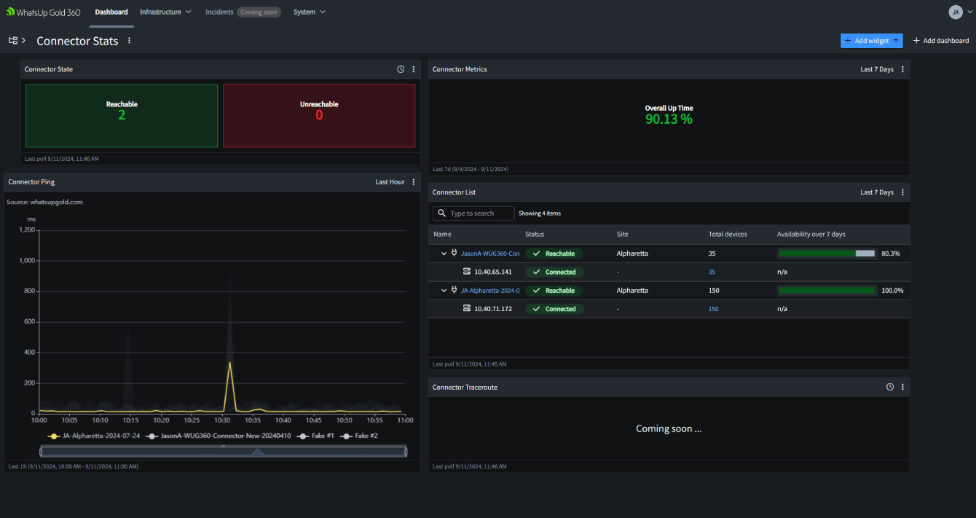Screen dimensions: 976x518
Task: Toggle JasonA-WUG360-Connector-New-20240410 legend series
Action: 219,436
